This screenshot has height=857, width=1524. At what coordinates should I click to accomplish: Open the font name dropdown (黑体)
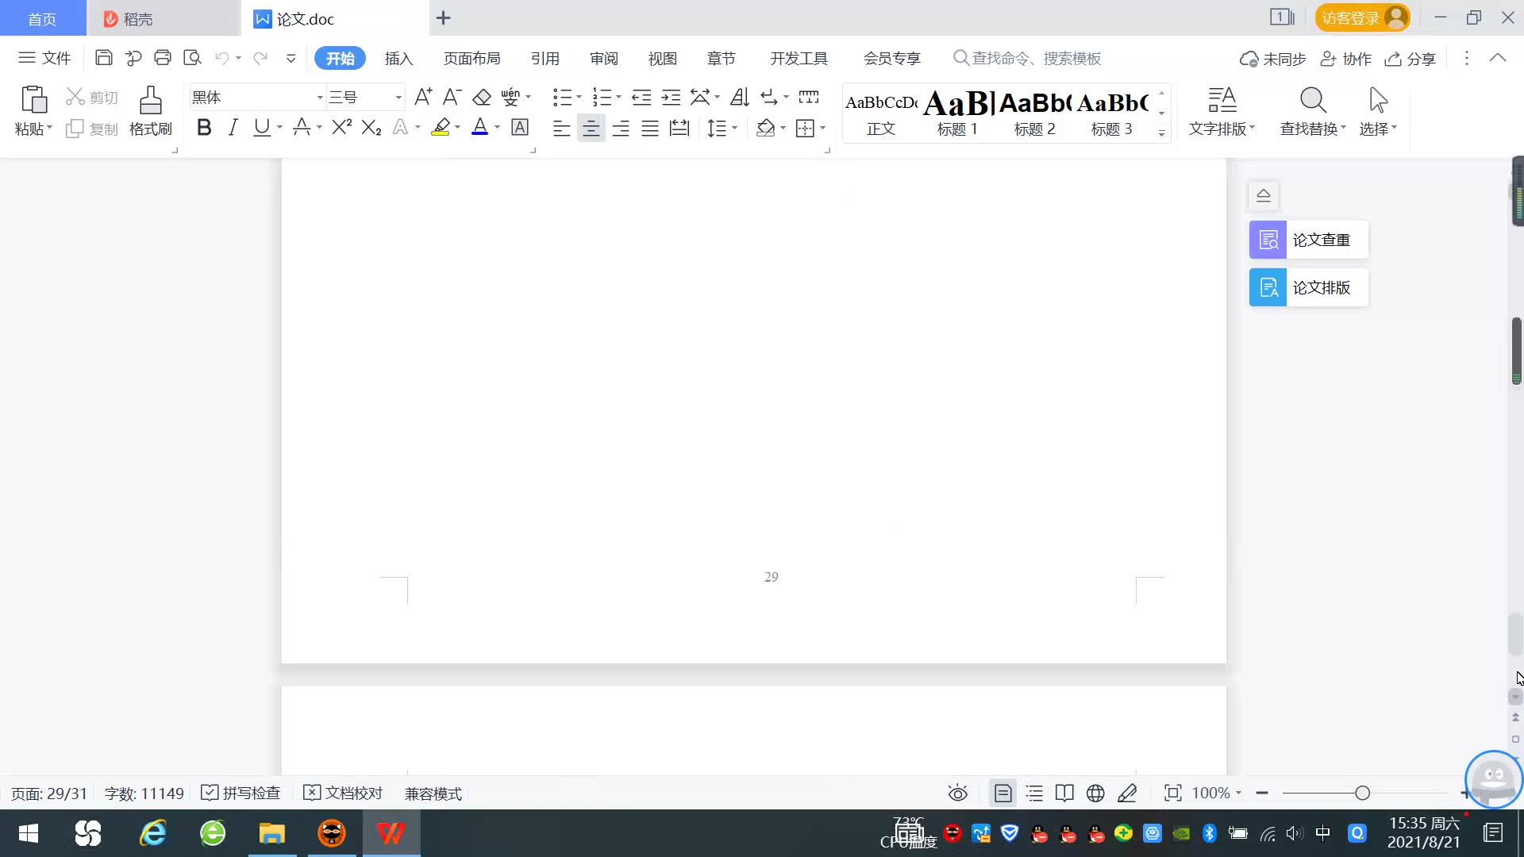point(320,98)
